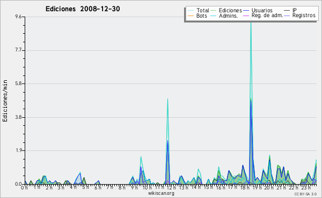The image size is (322, 198).
Task: Click the Reg. de adm. legend entry
Action: 263,16
